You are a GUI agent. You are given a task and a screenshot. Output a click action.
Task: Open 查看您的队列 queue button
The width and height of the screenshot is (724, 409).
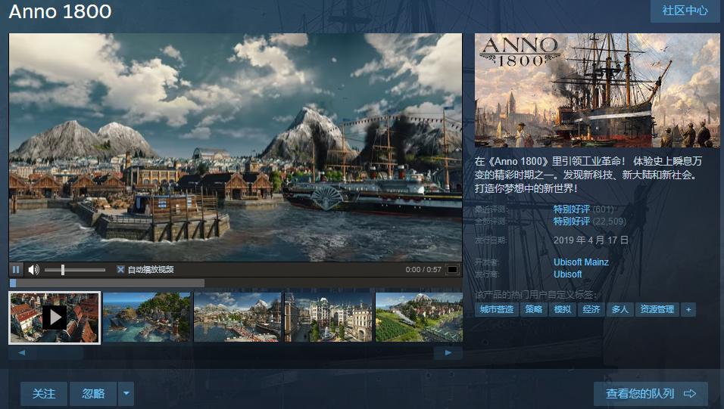point(651,394)
